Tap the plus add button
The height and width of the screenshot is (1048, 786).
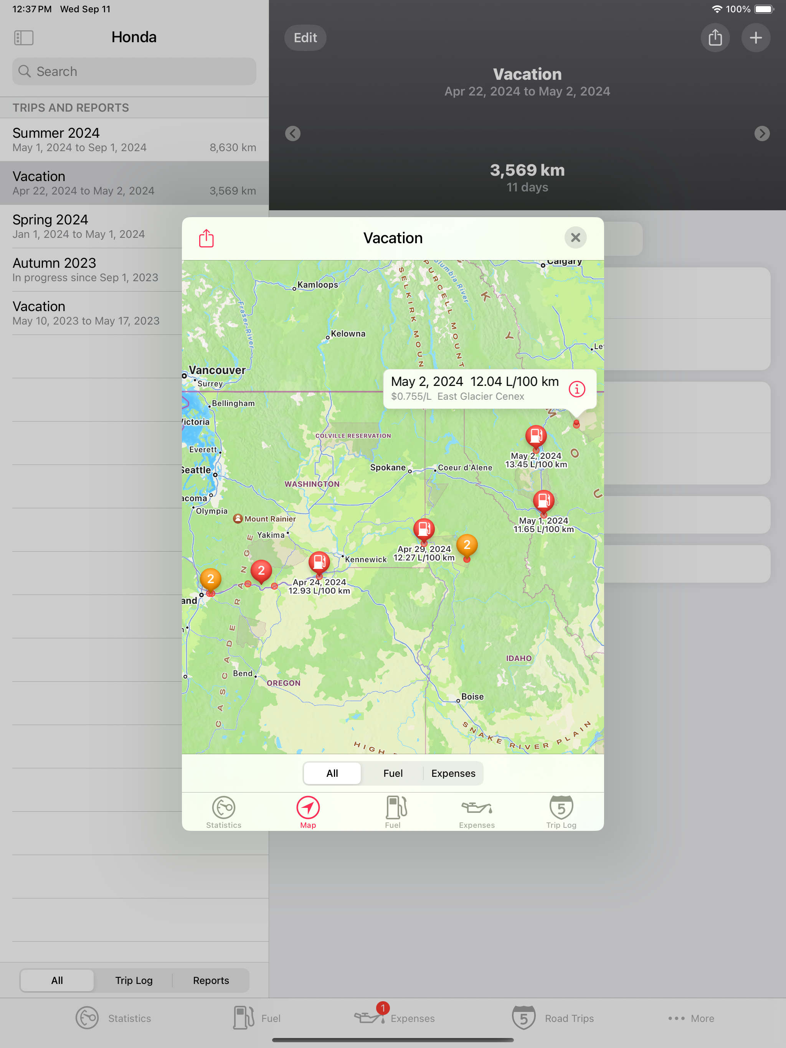756,38
